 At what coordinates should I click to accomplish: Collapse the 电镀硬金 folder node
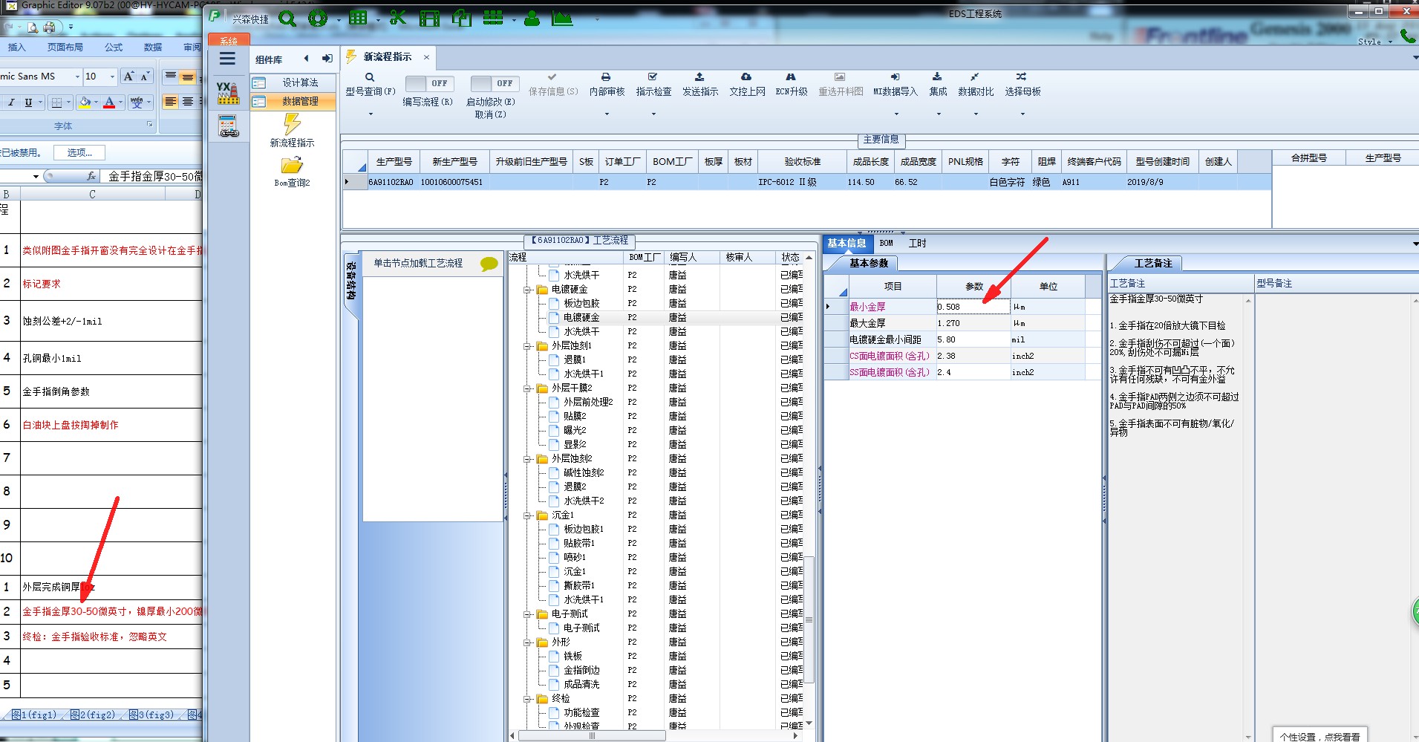(527, 290)
